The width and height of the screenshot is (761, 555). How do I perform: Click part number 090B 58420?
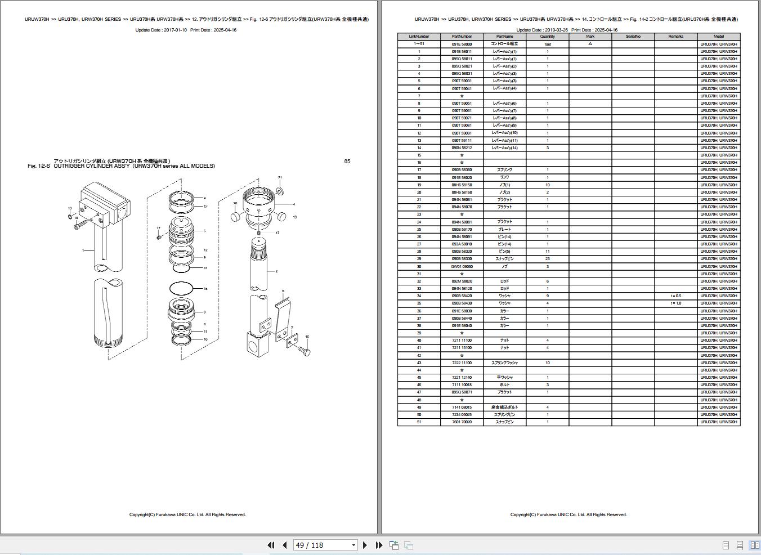point(462,296)
